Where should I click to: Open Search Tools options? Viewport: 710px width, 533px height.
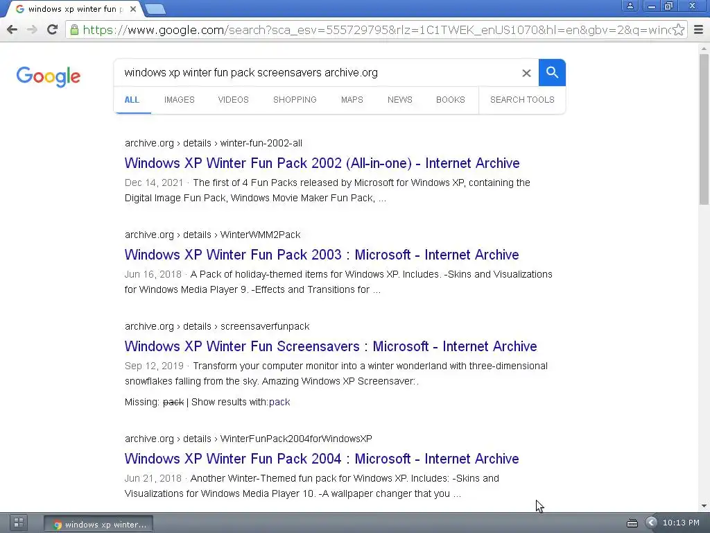pyautogui.click(x=522, y=100)
